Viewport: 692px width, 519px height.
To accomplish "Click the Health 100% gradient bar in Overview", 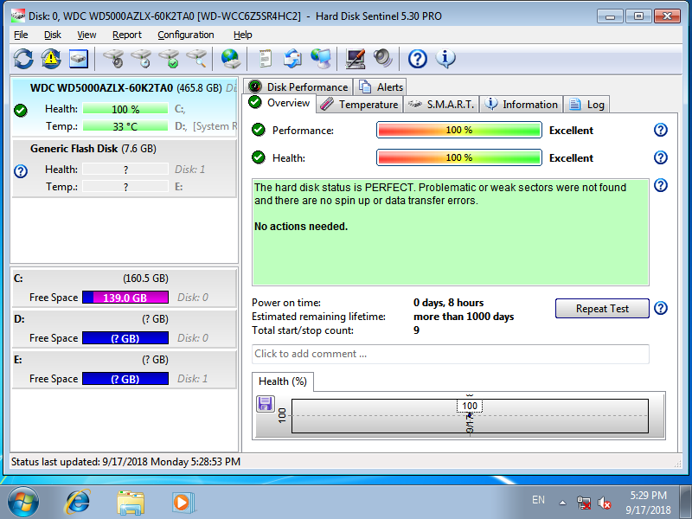I will 459,157.
